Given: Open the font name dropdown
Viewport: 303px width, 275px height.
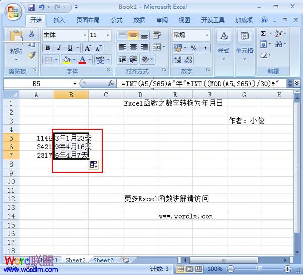Looking at the screenshot, I should (85, 35).
